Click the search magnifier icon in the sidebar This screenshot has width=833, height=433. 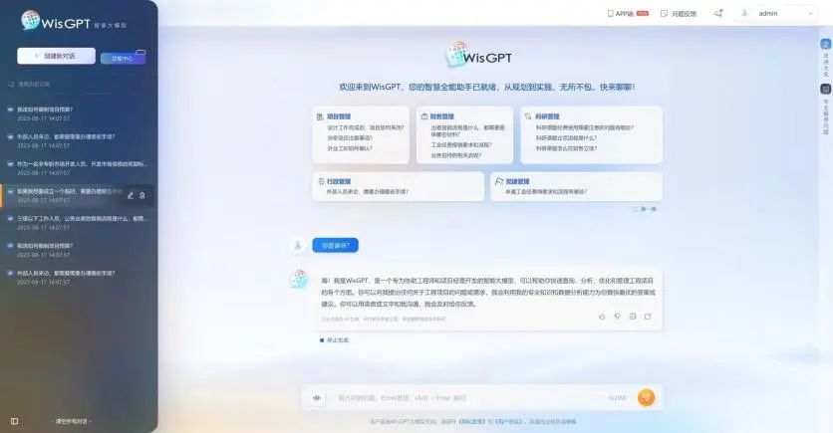[11, 84]
